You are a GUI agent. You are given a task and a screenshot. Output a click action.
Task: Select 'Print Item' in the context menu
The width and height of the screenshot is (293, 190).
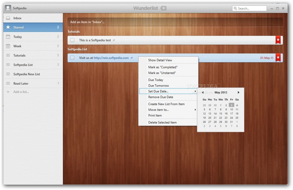tap(155, 115)
